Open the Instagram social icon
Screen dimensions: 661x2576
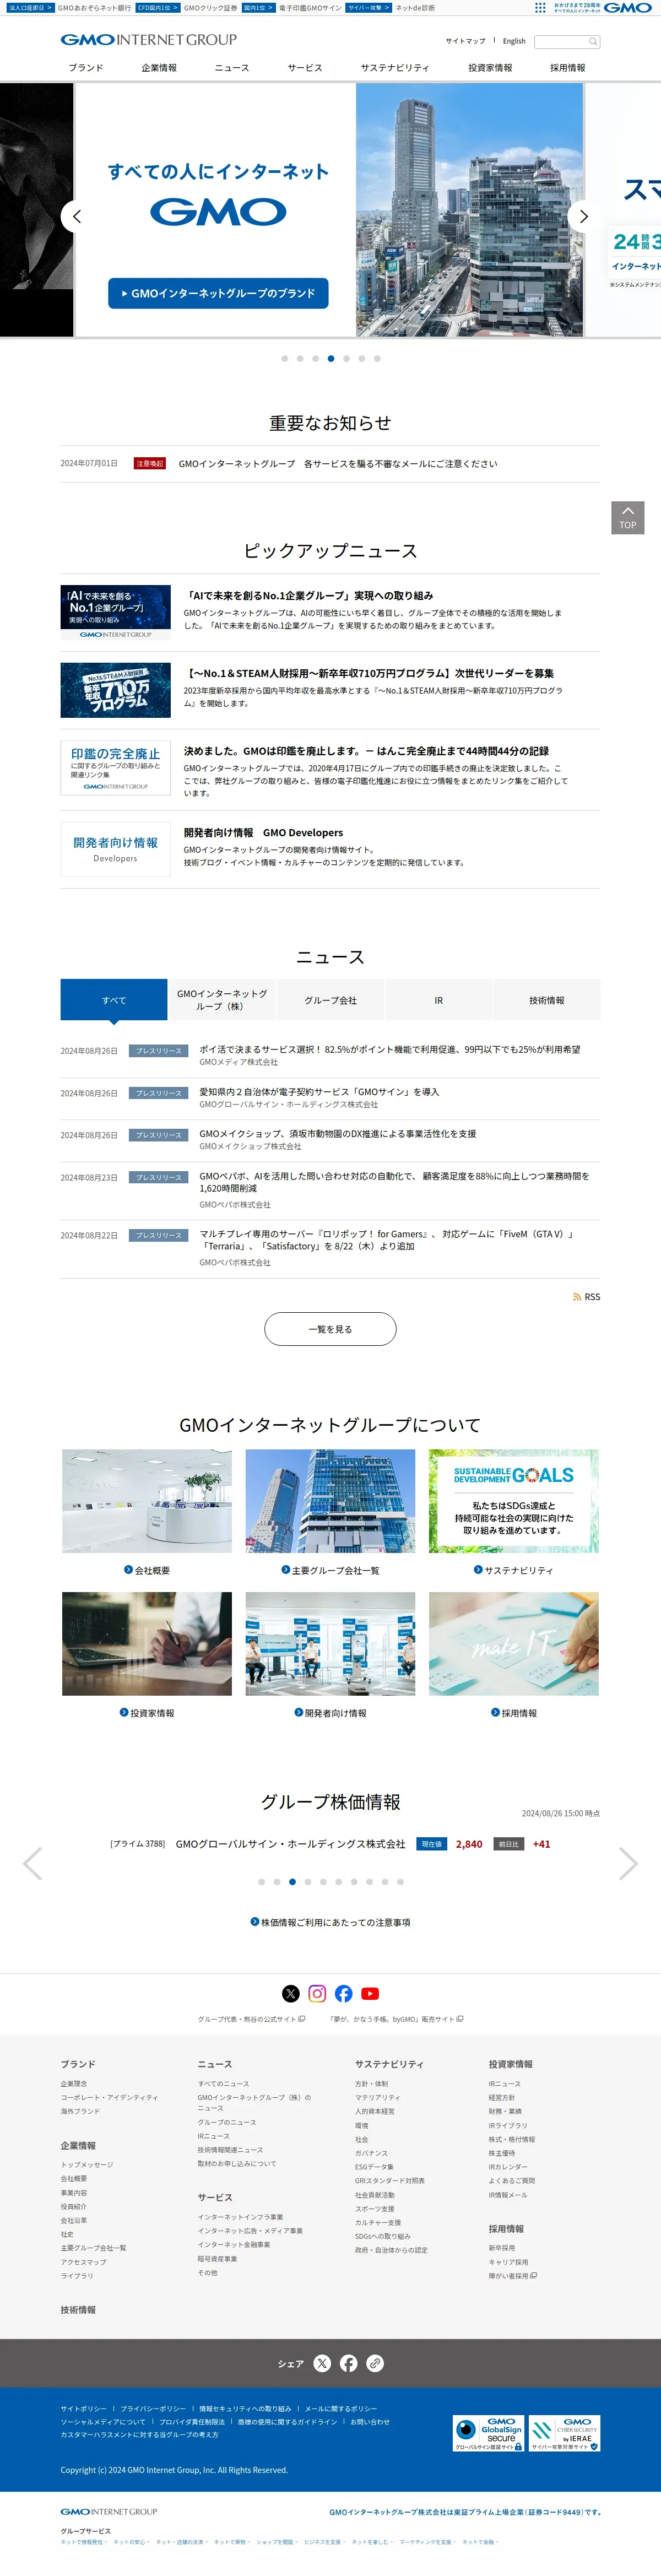click(x=317, y=1993)
